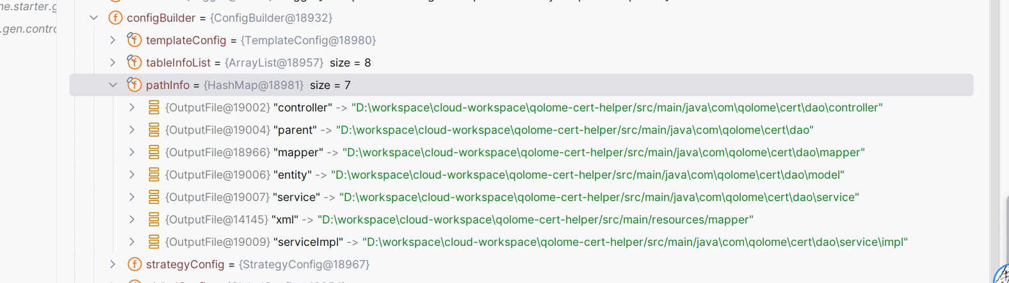Expand the tableInfoList ArrayList node

pos(113,63)
